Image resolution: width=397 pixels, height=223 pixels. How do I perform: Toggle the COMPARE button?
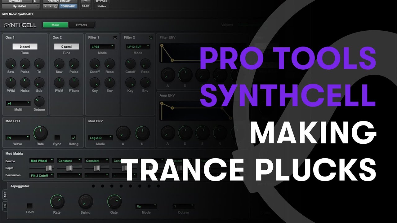67,6
